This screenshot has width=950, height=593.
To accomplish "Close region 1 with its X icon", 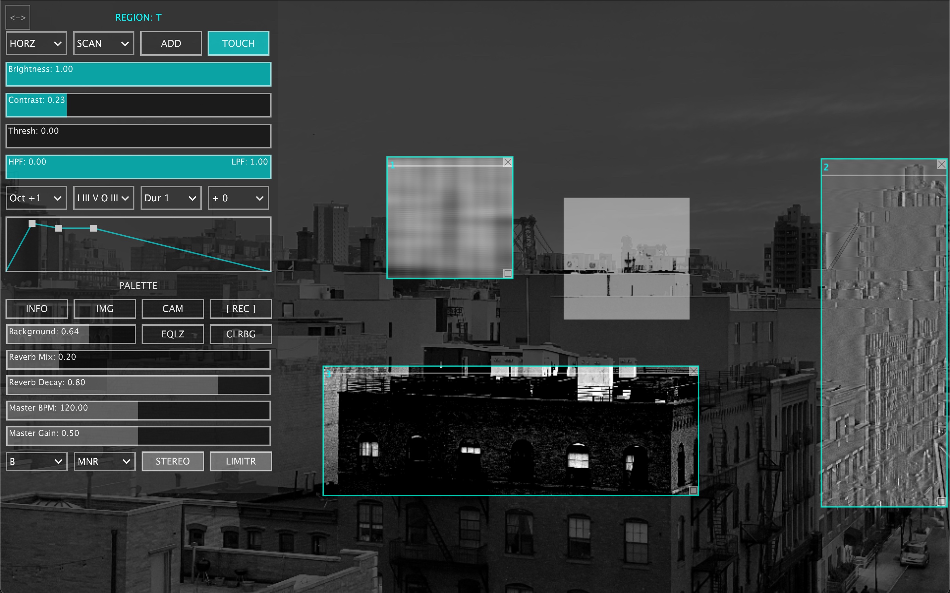I will [x=508, y=162].
